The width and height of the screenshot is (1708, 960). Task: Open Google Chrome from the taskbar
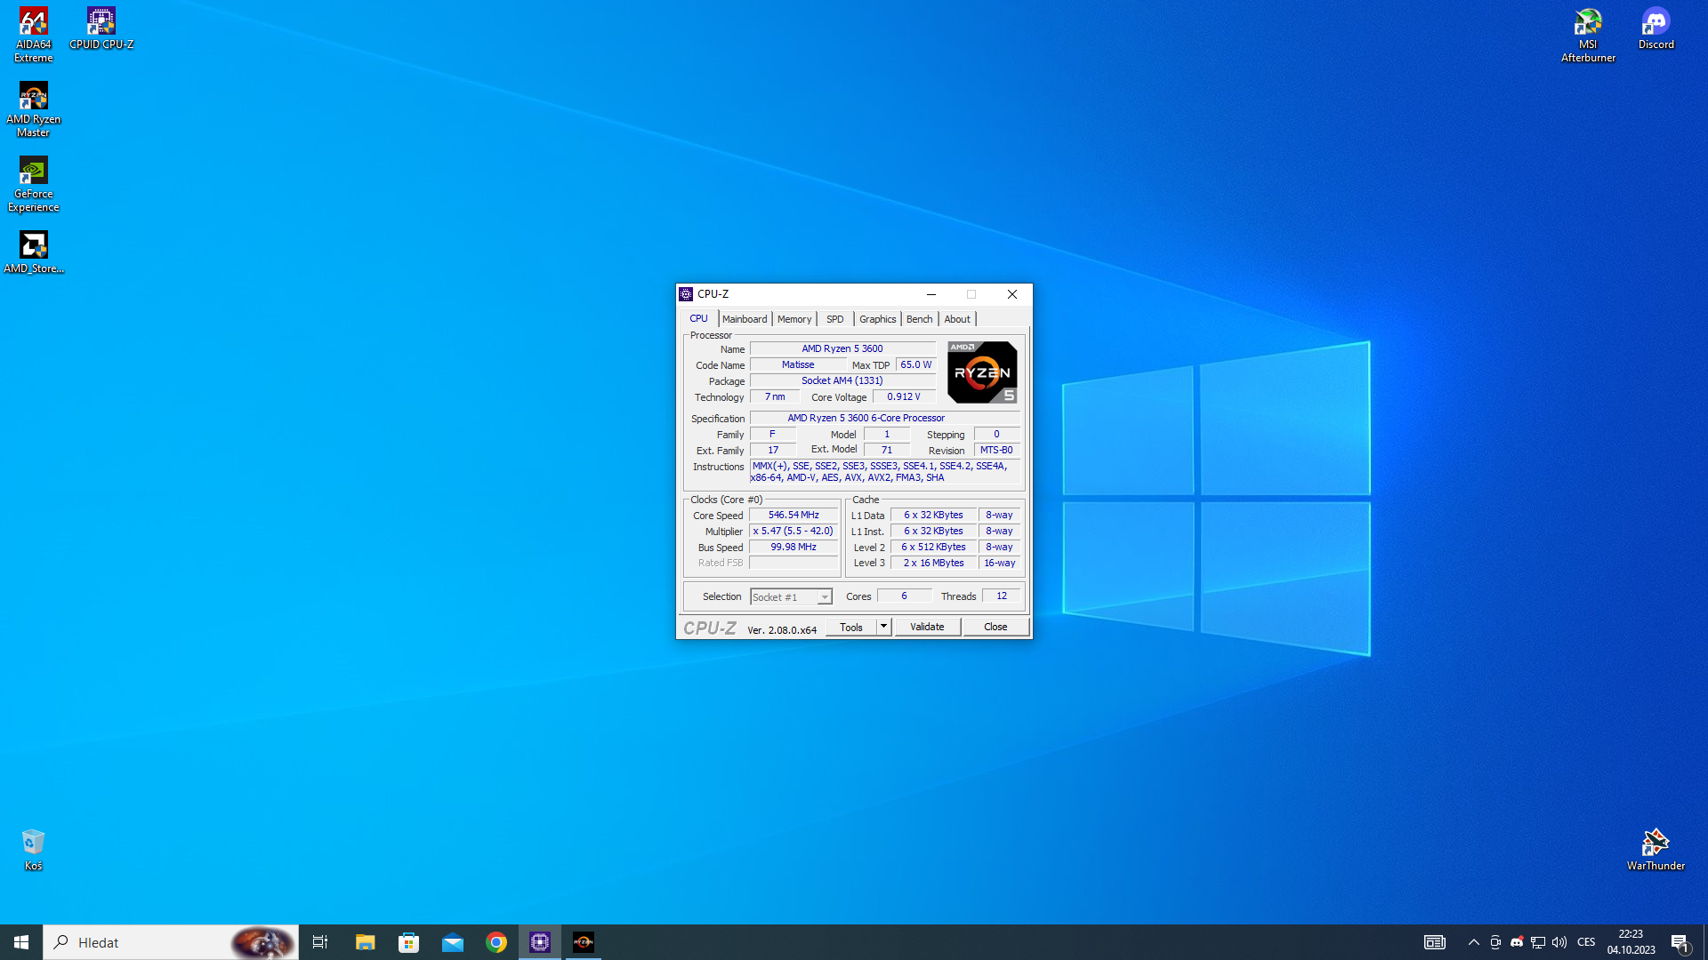496,942
